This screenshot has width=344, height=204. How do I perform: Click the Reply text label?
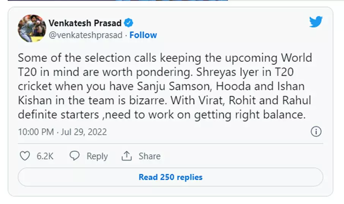tap(97, 156)
